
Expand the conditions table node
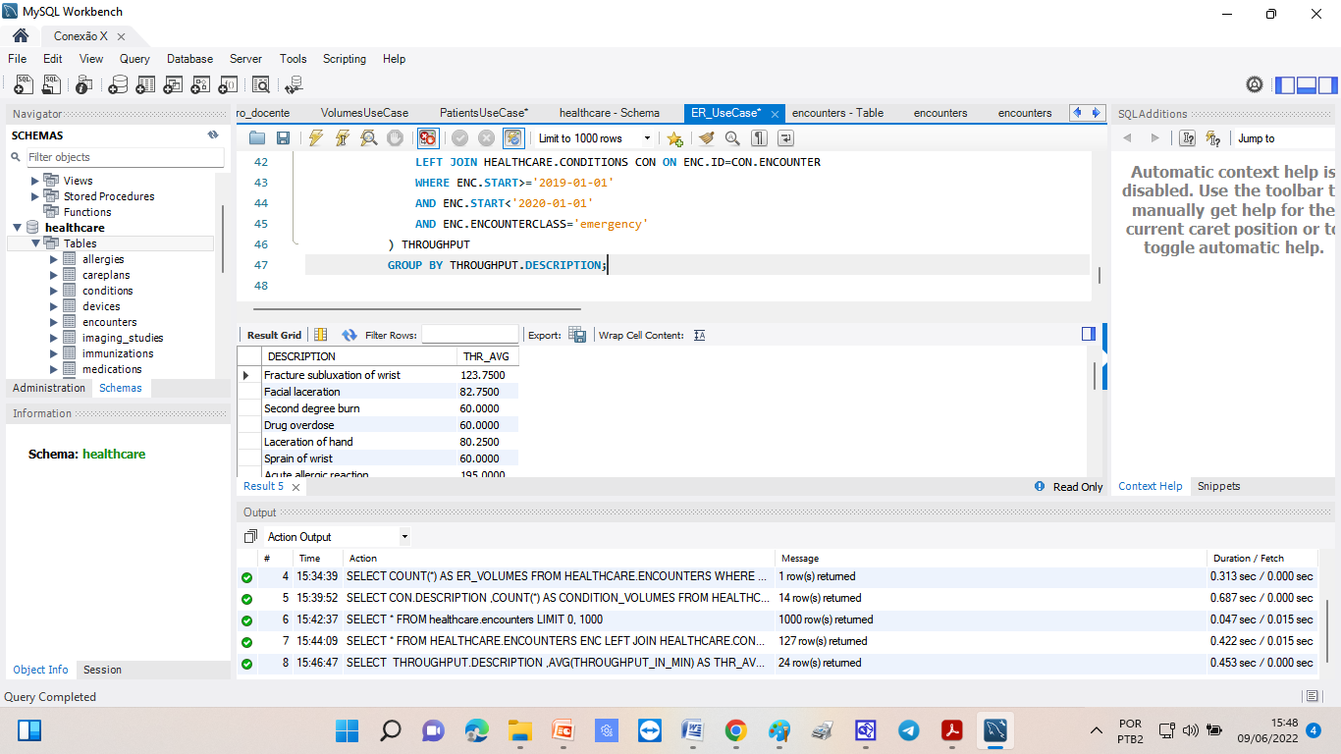(x=54, y=291)
